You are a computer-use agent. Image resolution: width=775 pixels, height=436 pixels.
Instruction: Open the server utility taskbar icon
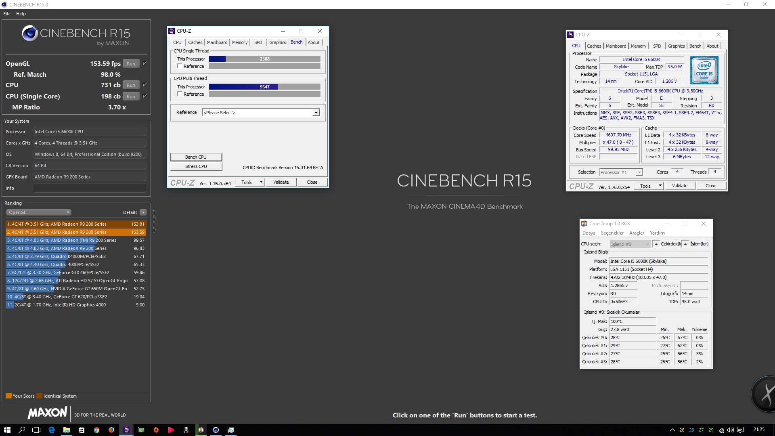186,430
